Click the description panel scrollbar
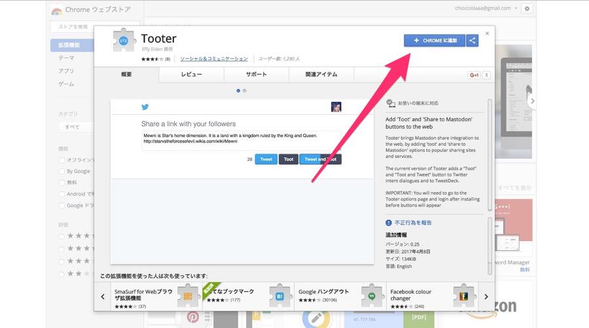Viewport: 589px width, 328px height. click(490, 156)
